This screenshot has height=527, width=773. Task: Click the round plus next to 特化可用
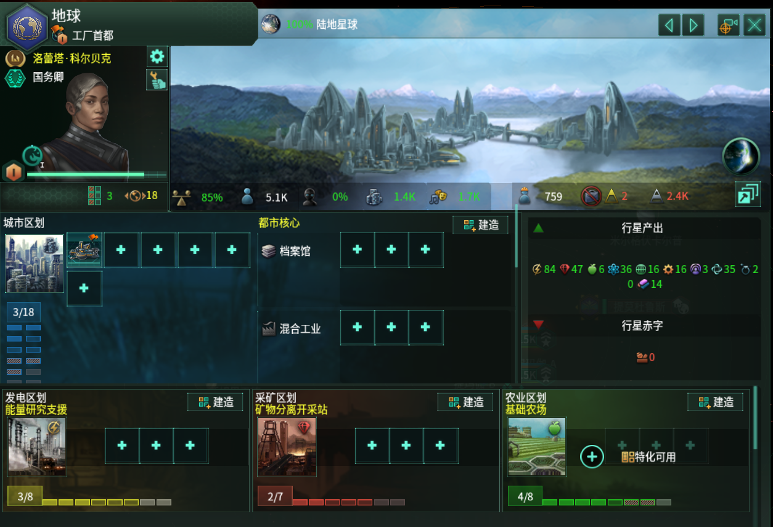pos(592,457)
